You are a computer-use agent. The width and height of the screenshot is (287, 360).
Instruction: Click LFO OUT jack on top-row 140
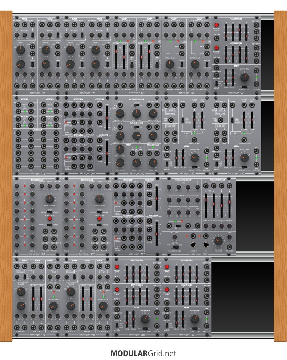coord(256,84)
